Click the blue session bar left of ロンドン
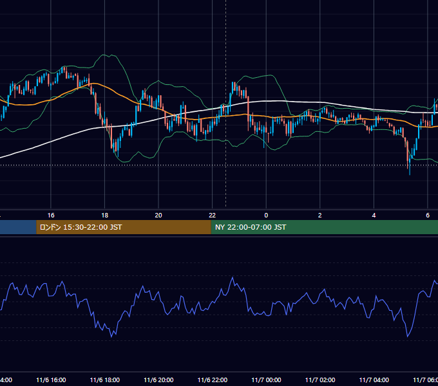Screen dimensions: 438x386 [18, 227]
